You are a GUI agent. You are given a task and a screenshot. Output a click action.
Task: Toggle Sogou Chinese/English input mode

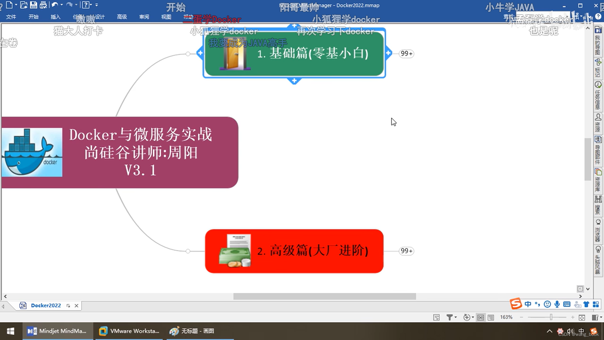tap(528, 304)
